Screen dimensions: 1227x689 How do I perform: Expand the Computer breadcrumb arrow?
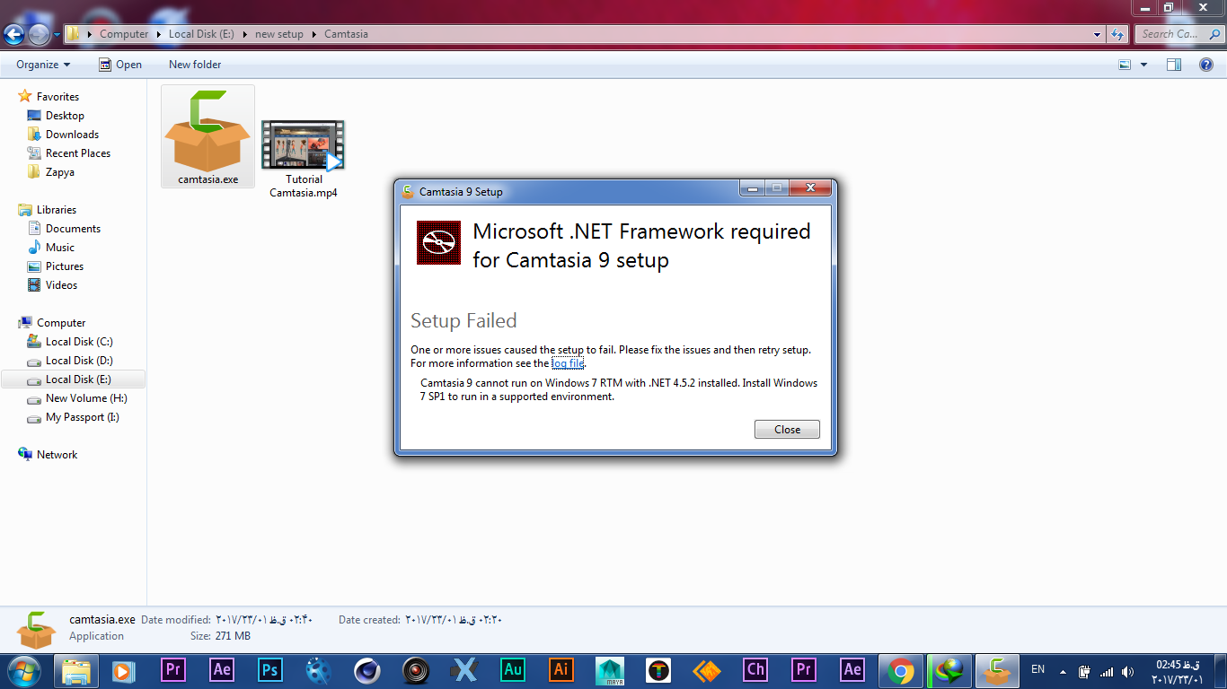click(158, 34)
